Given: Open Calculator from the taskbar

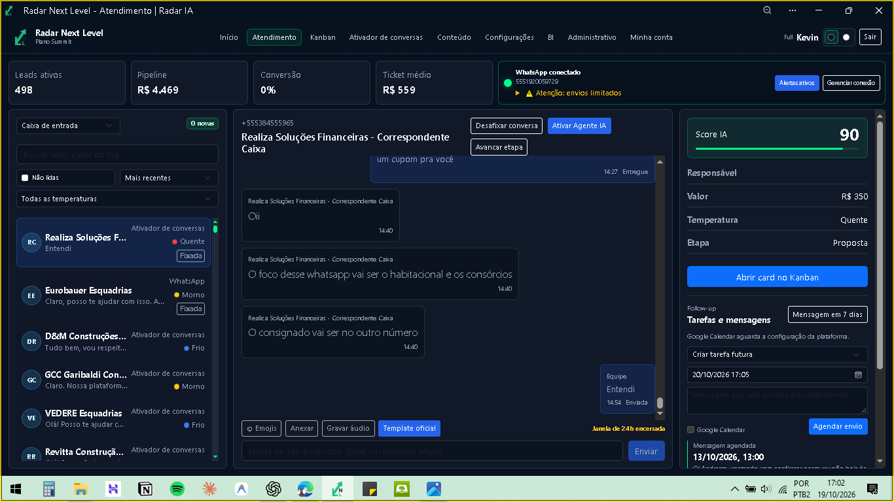Looking at the screenshot, I should (x=48, y=489).
